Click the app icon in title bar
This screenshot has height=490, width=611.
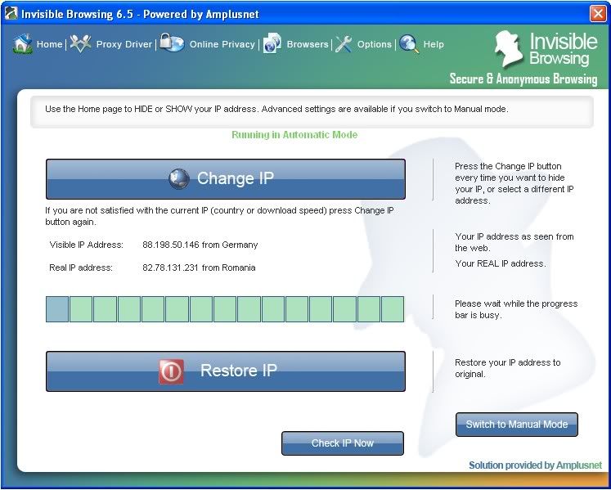[11, 13]
